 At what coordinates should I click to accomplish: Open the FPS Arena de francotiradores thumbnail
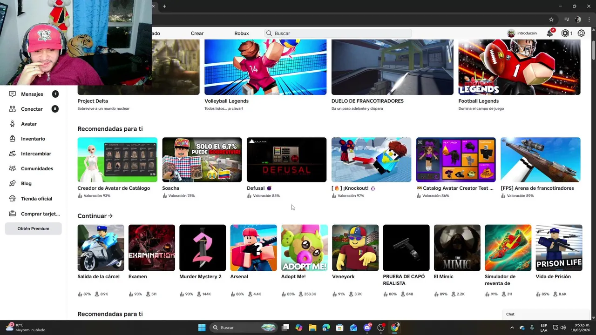click(x=541, y=160)
